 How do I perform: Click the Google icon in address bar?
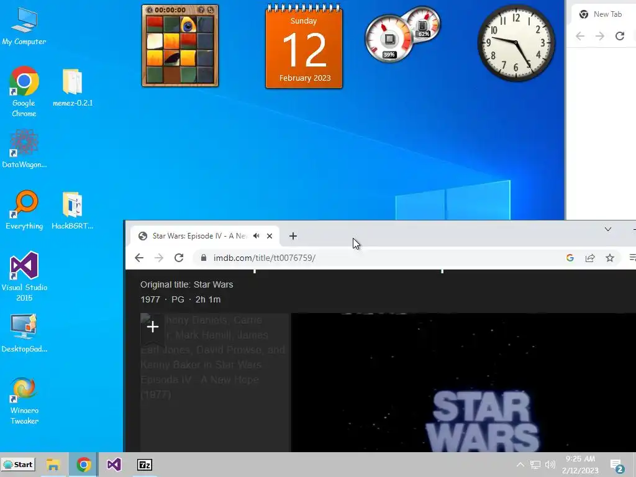(x=570, y=258)
